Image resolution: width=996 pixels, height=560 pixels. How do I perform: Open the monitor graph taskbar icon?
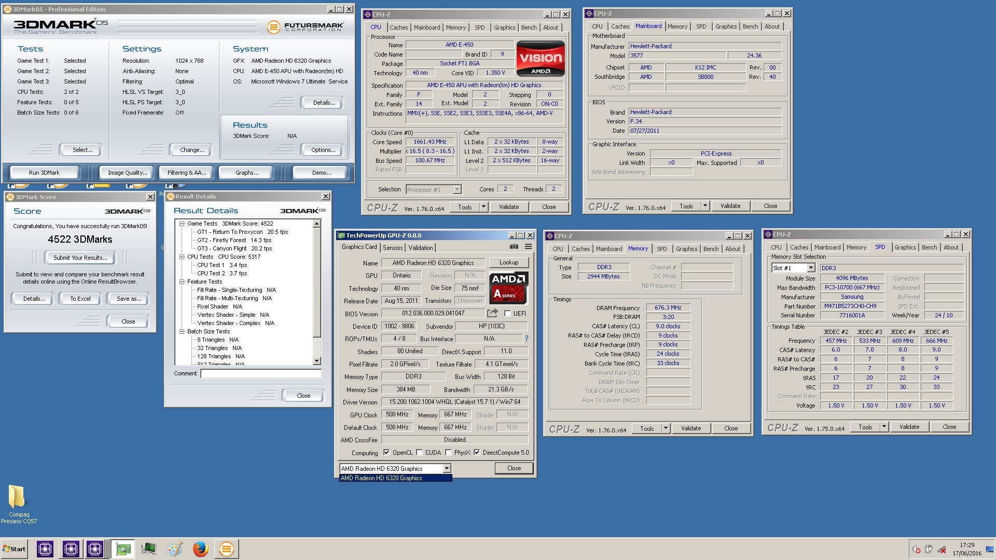tap(148, 549)
